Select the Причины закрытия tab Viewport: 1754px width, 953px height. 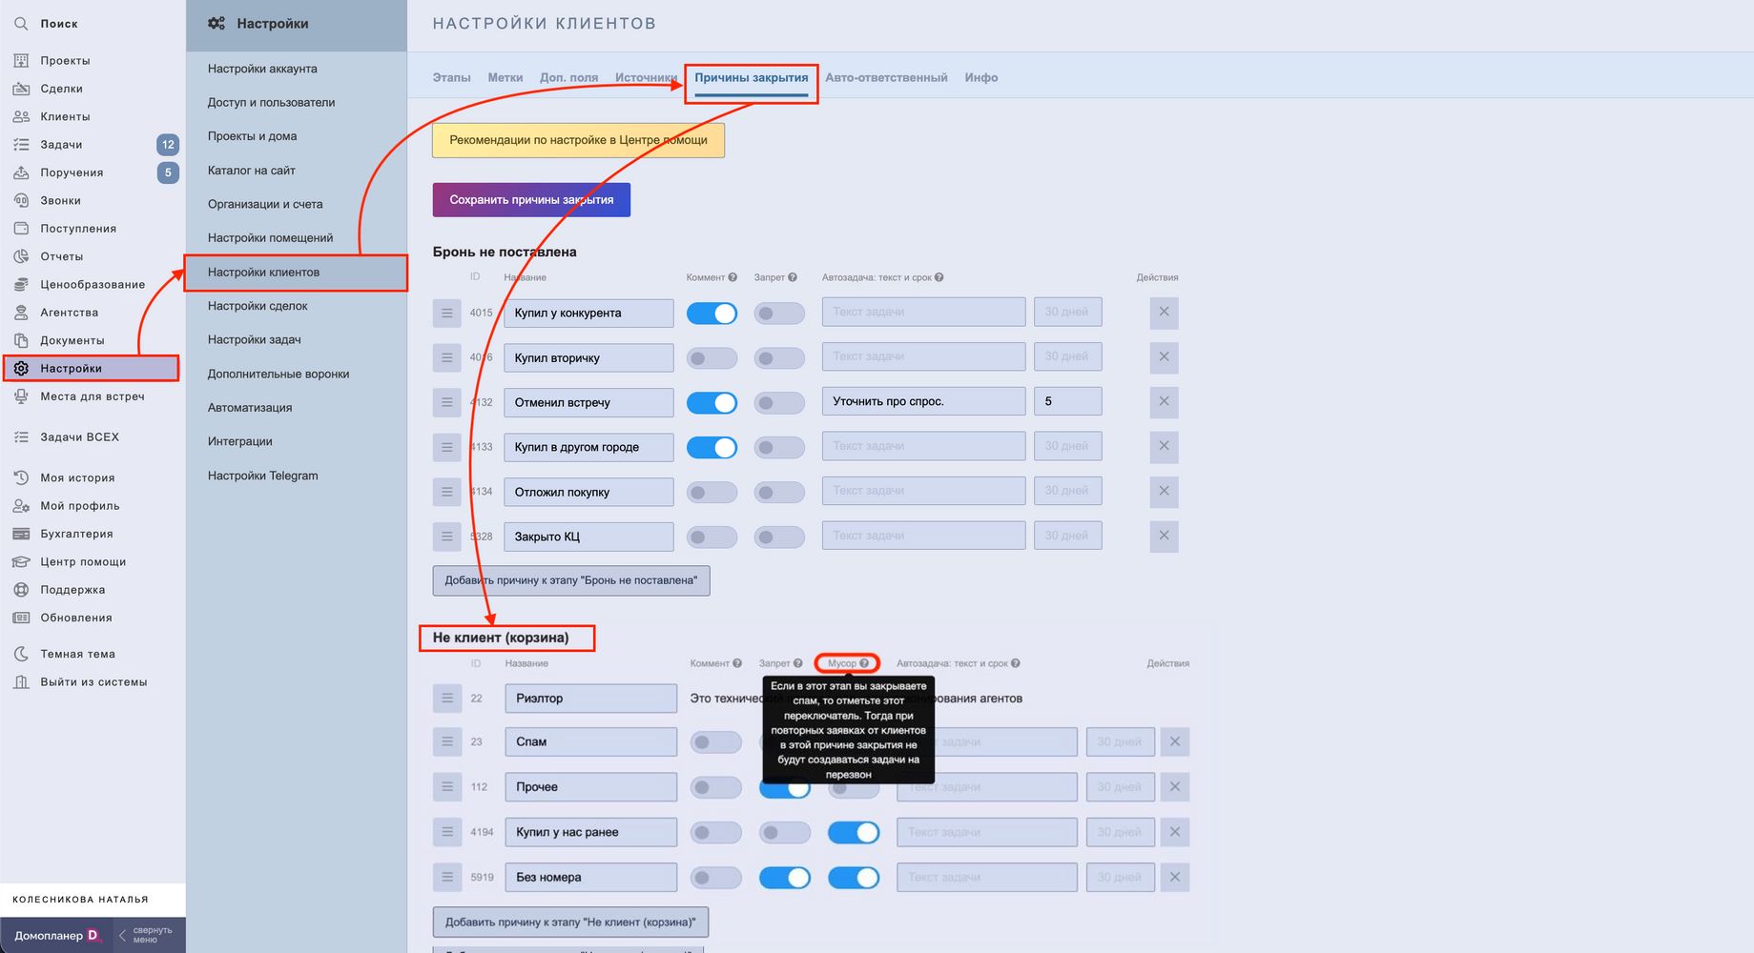(x=752, y=78)
